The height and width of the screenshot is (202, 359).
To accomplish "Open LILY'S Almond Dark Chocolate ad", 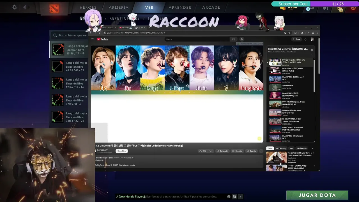I will pos(289,157).
